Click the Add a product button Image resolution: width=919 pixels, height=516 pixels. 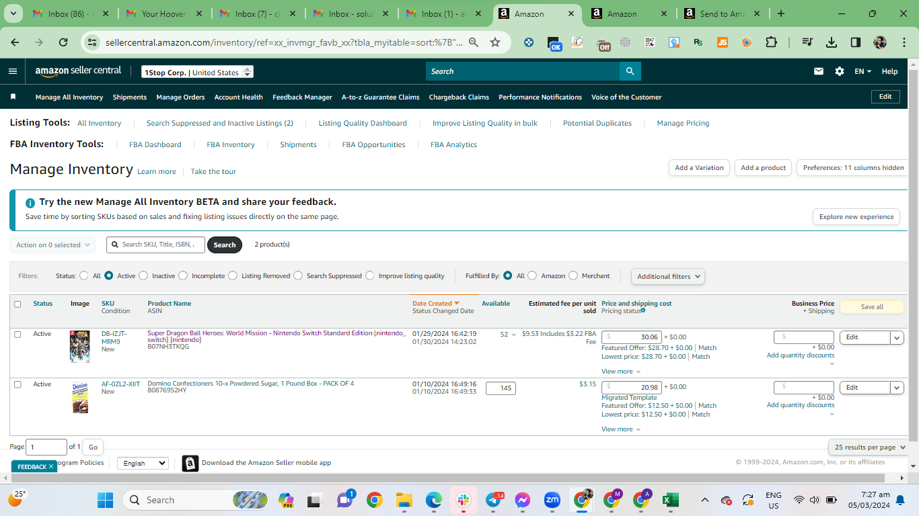(764, 168)
